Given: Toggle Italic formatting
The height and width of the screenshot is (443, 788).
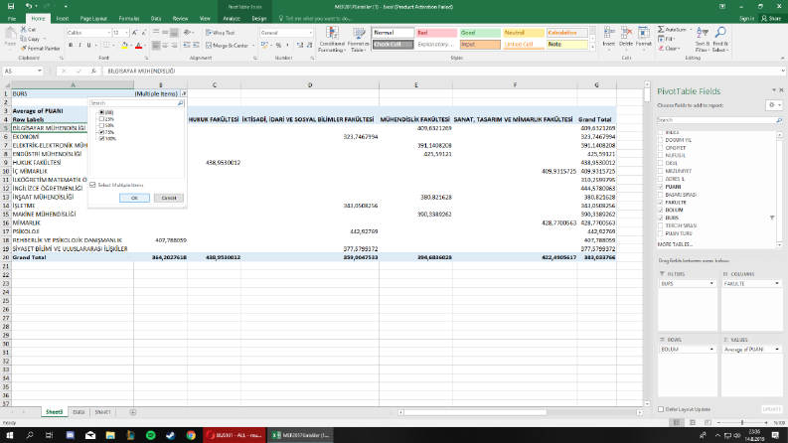Looking at the screenshot, I should pos(79,46).
